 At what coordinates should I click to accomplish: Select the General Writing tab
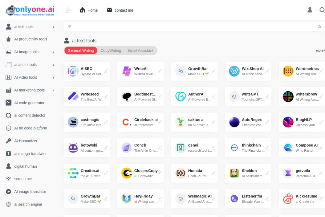click(x=81, y=50)
